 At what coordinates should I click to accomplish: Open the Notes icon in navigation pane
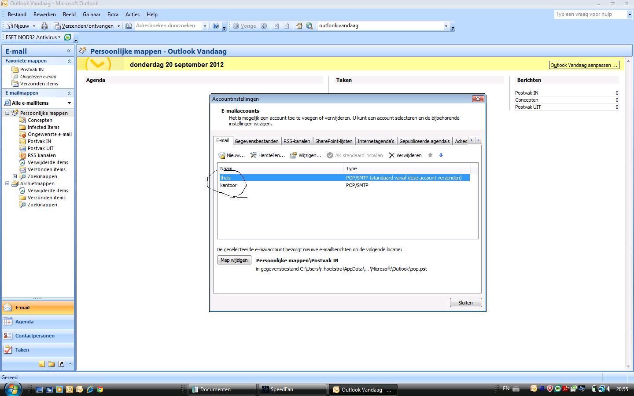pyautogui.click(x=41, y=364)
